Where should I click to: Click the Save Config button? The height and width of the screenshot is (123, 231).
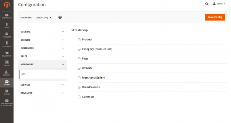[215, 17]
